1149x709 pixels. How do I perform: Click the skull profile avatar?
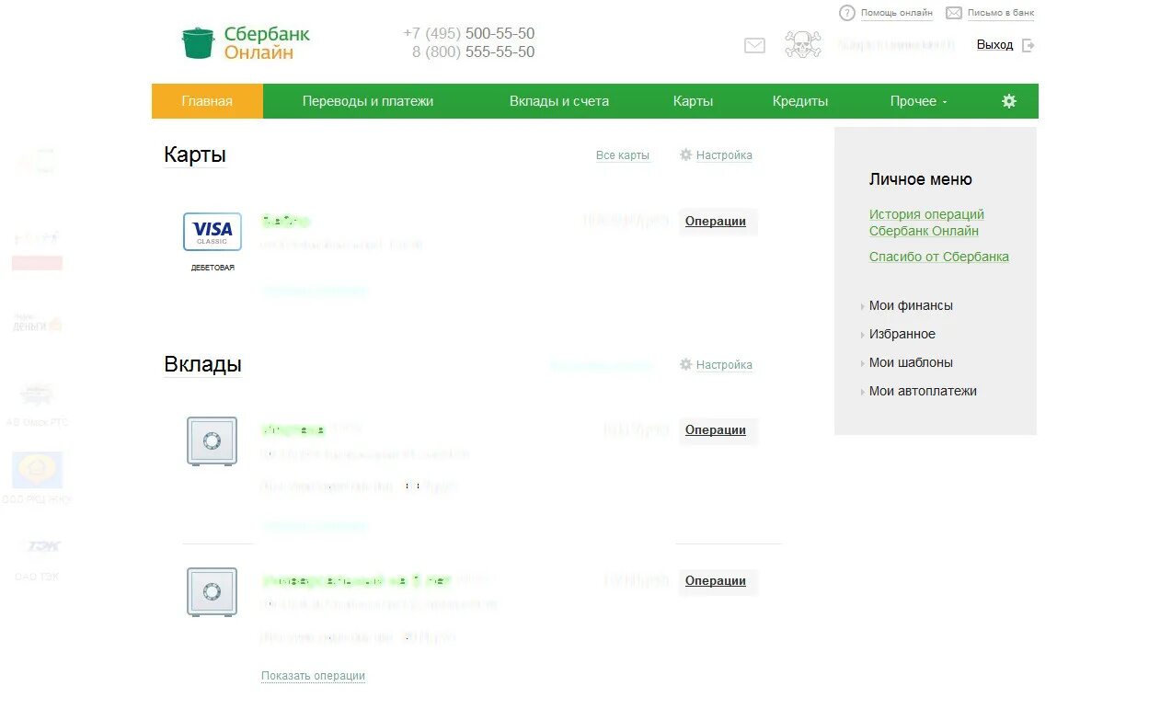802,44
